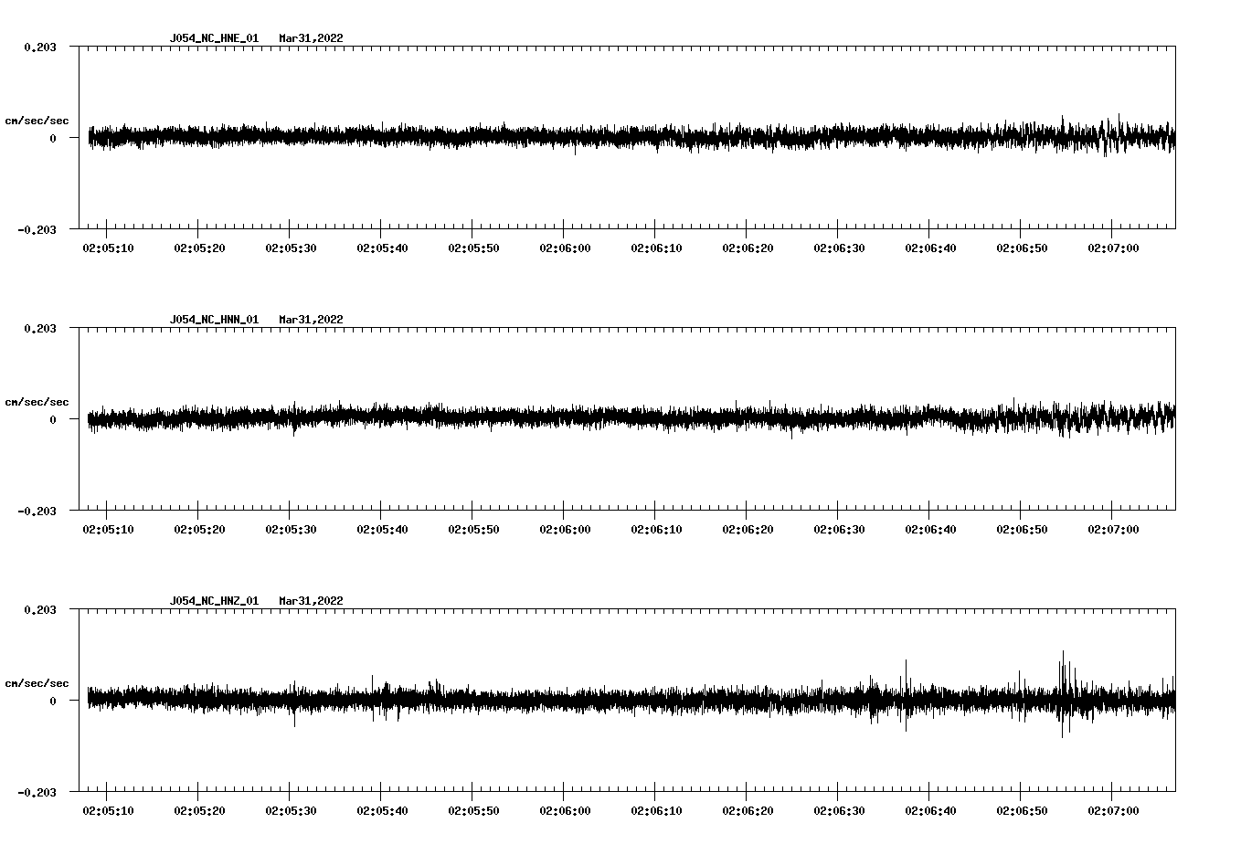Image resolution: width=1241 pixels, height=844 pixels.
Task: Select 02:05:30 time label under HNE plot
Action: [x=291, y=248]
